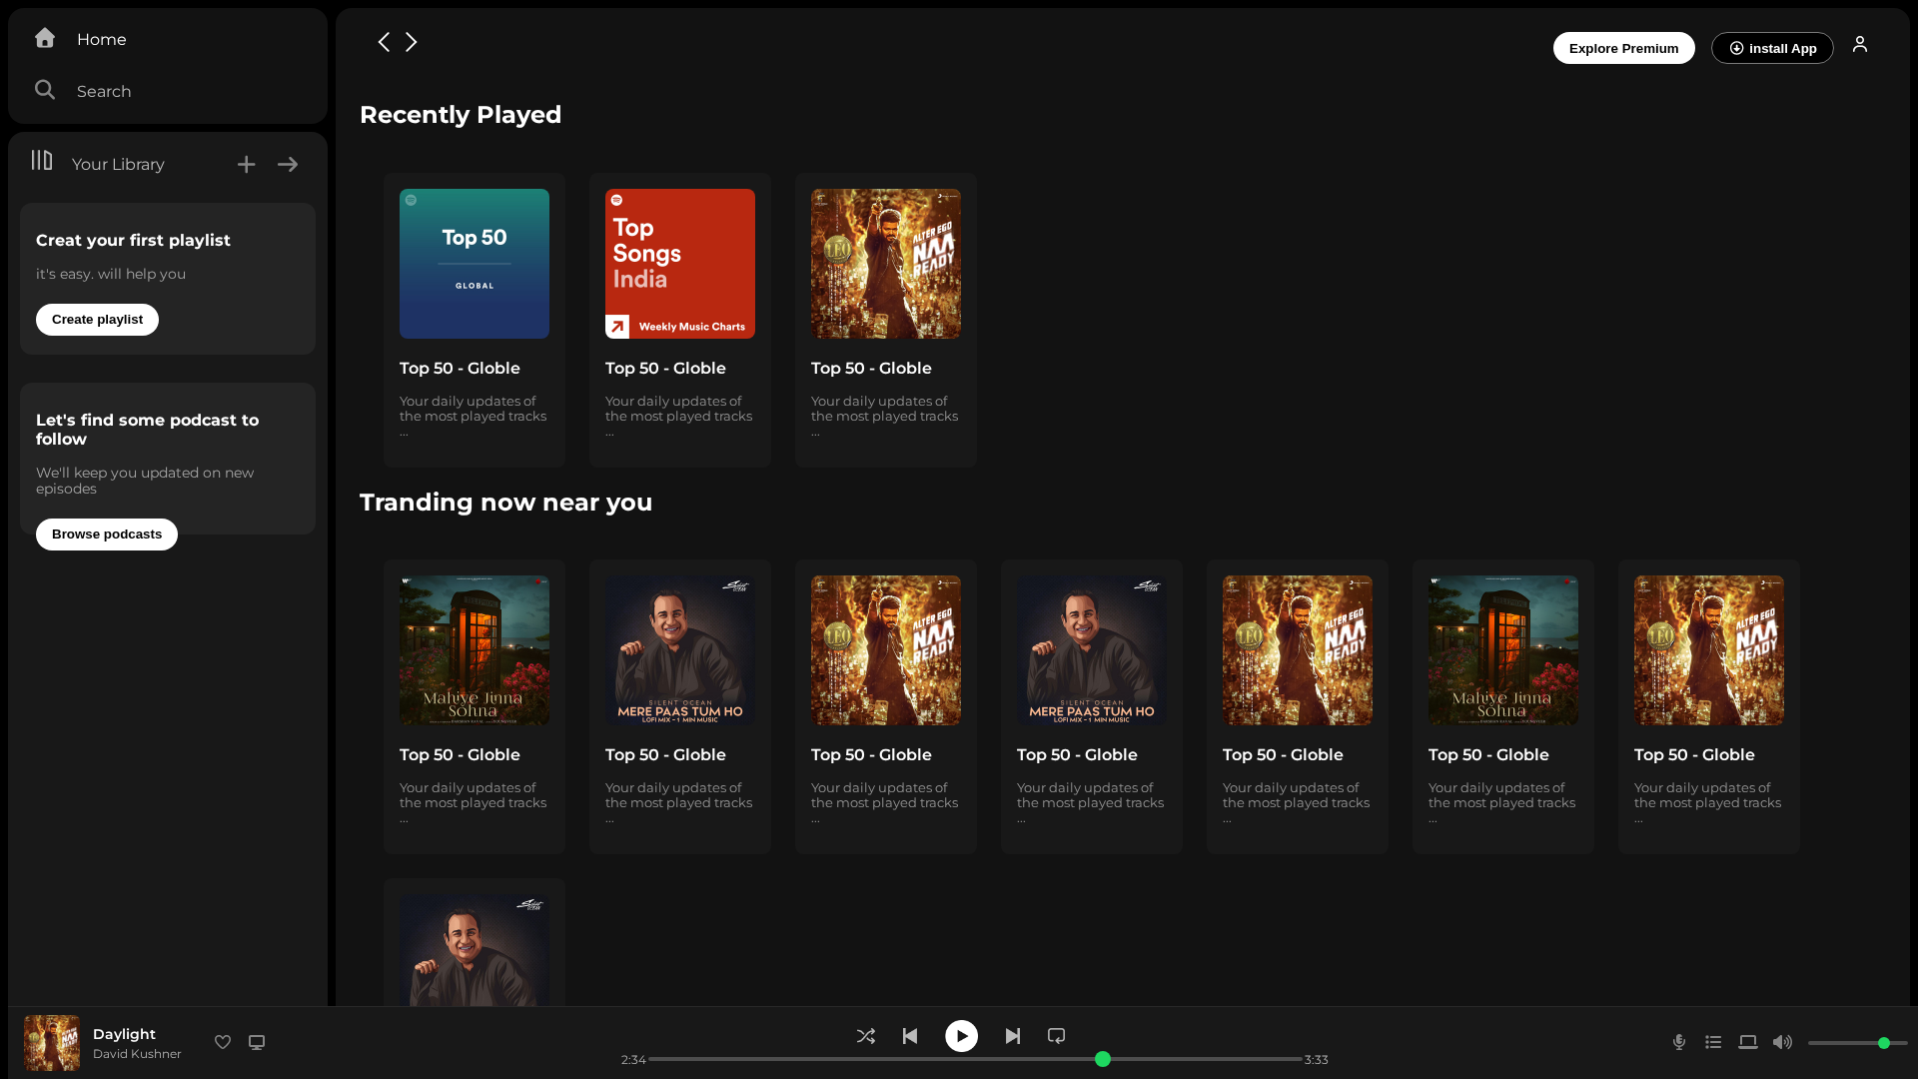The height and width of the screenshot is (1079, 1918).
Task: Skip to the next track
Action: [1013, 1036]
